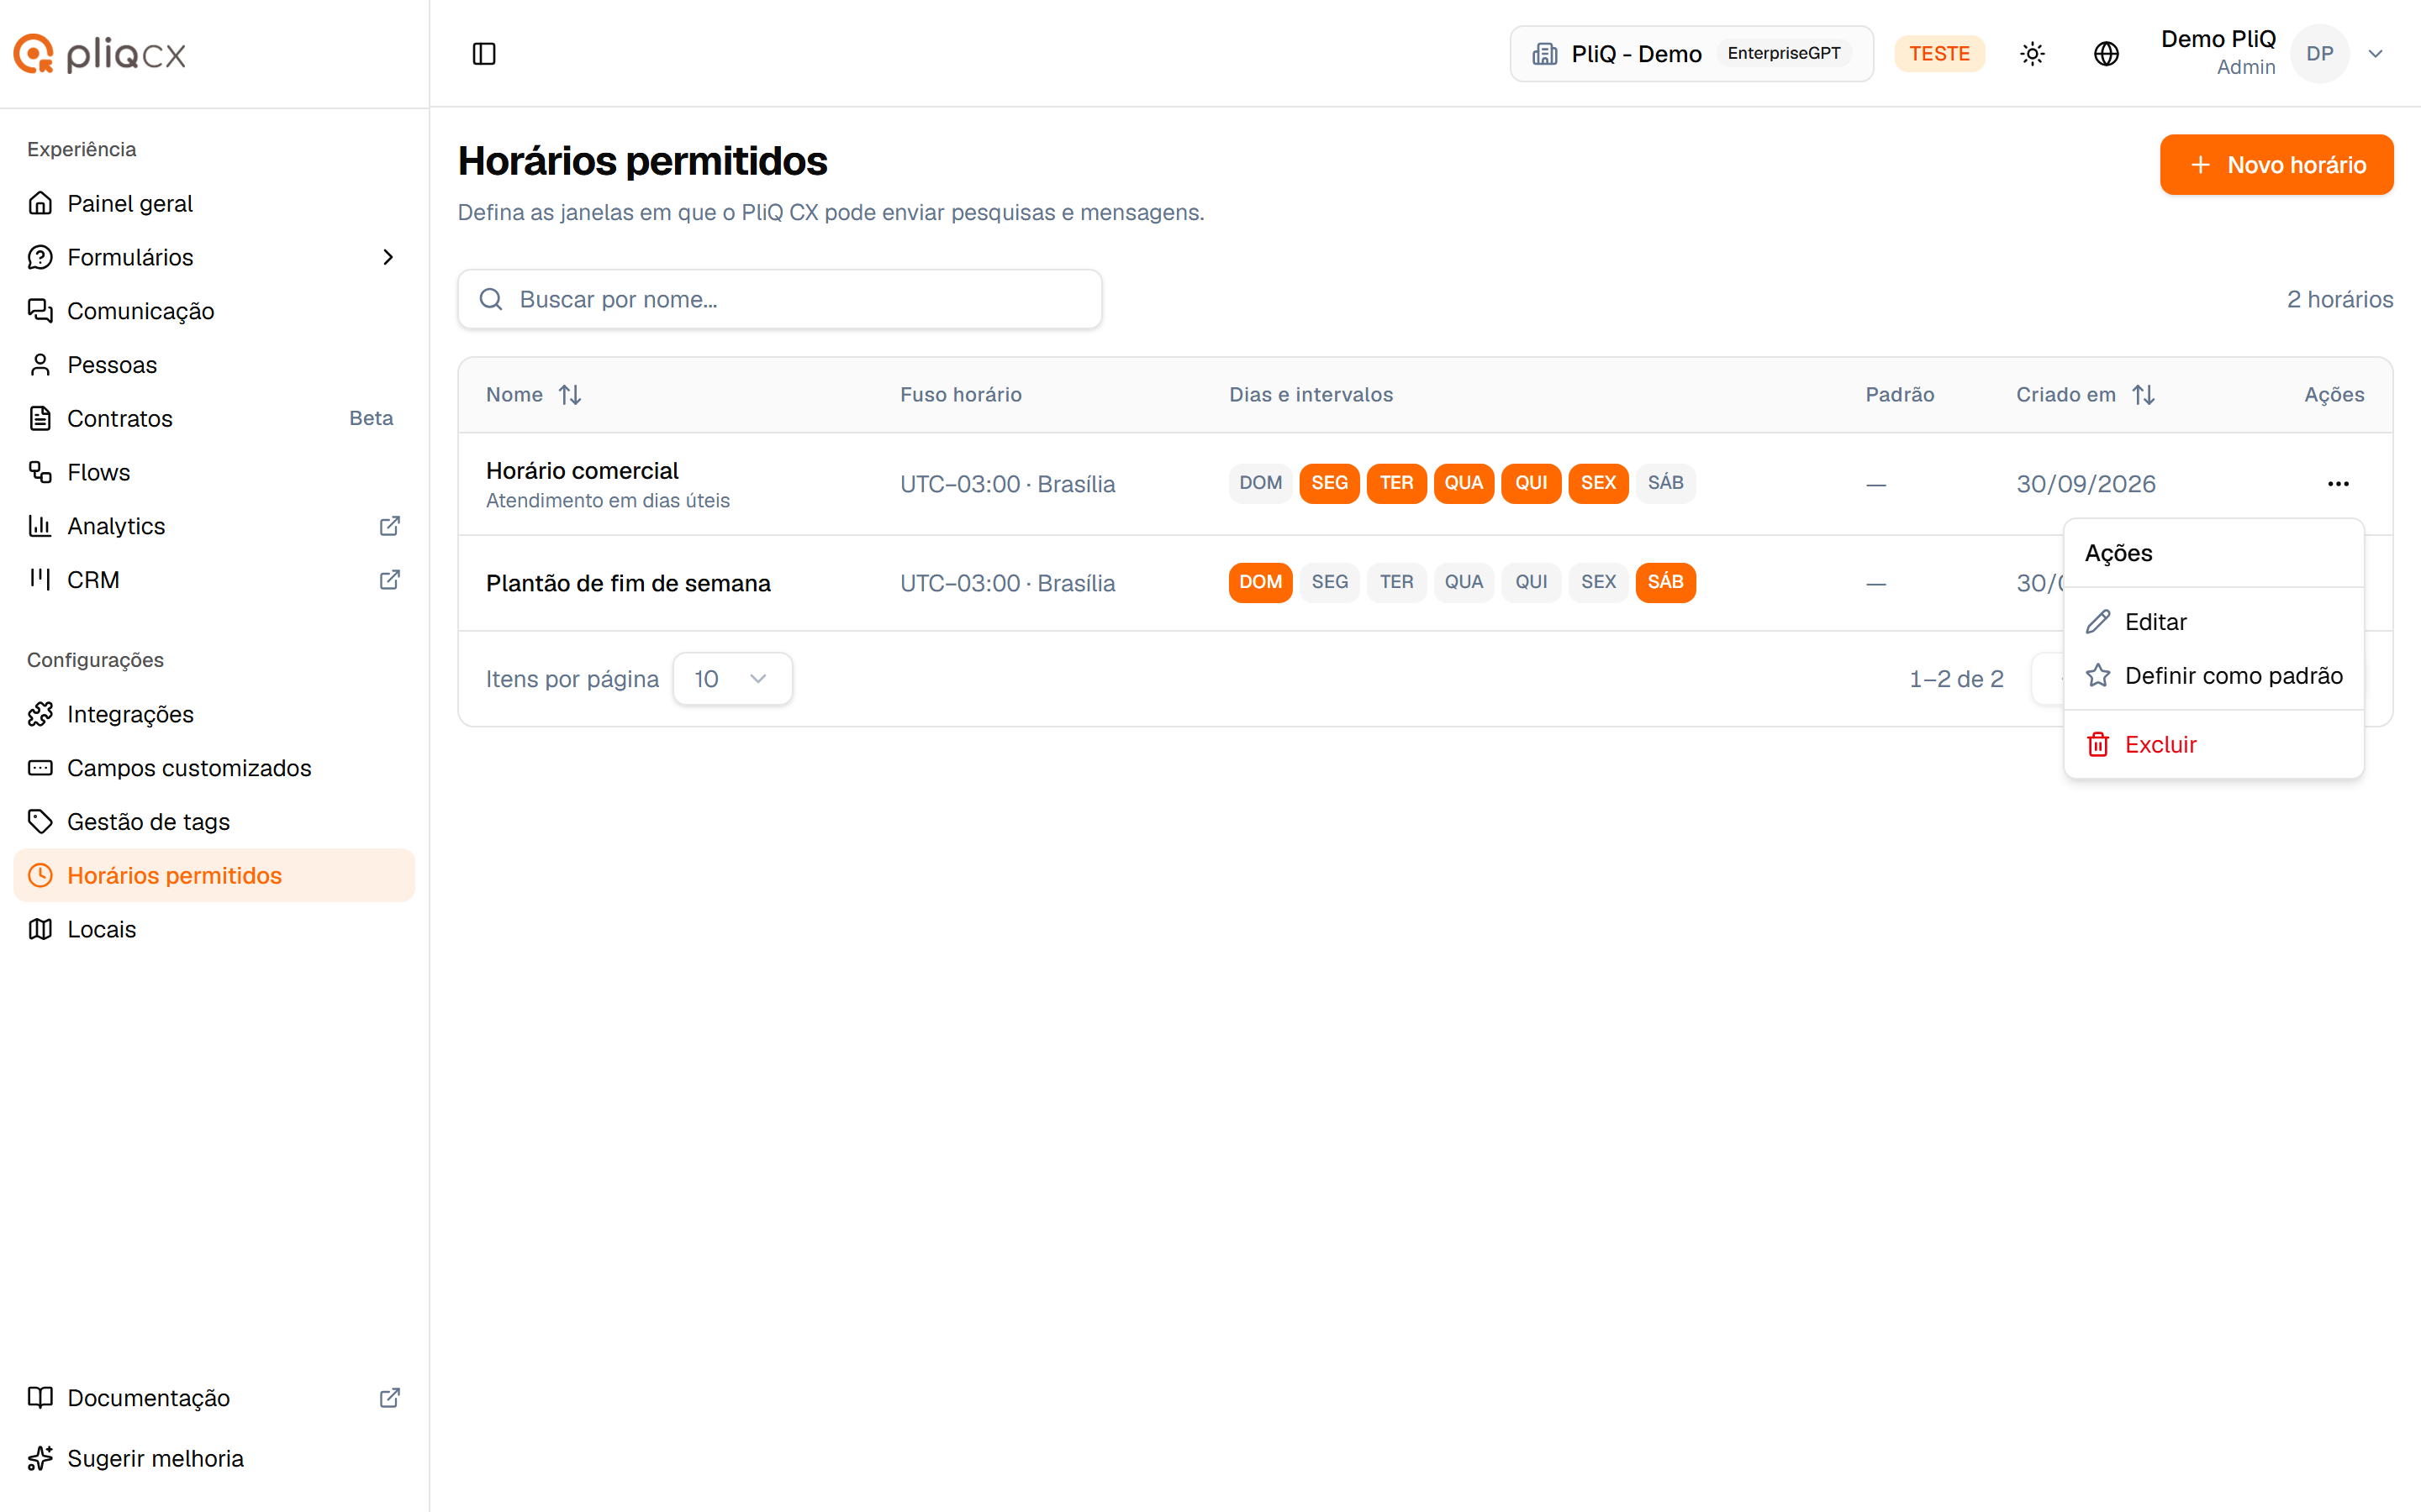Switch theme with the sun icon
Image resolution: width=2421 pixels, height=1512 pixels.
[2032, 53]
